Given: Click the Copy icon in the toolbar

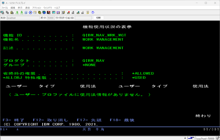Looking at the screenshot, I should pyautogui.click(x=7, y=12).
